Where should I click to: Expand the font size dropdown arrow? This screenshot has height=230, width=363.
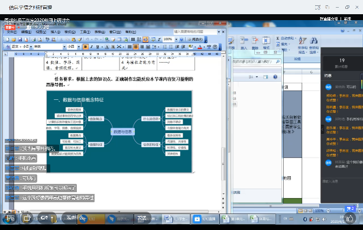tap(79, 47)
